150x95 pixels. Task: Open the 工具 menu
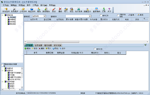35,5
